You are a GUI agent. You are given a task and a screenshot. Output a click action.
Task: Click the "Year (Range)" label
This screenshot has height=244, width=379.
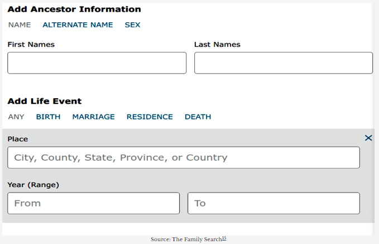33,185
